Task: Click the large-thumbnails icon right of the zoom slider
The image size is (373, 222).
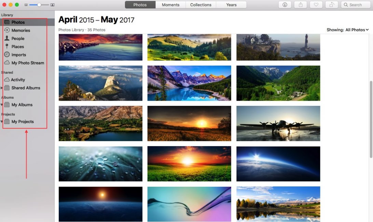Action: tap(52, 5)
